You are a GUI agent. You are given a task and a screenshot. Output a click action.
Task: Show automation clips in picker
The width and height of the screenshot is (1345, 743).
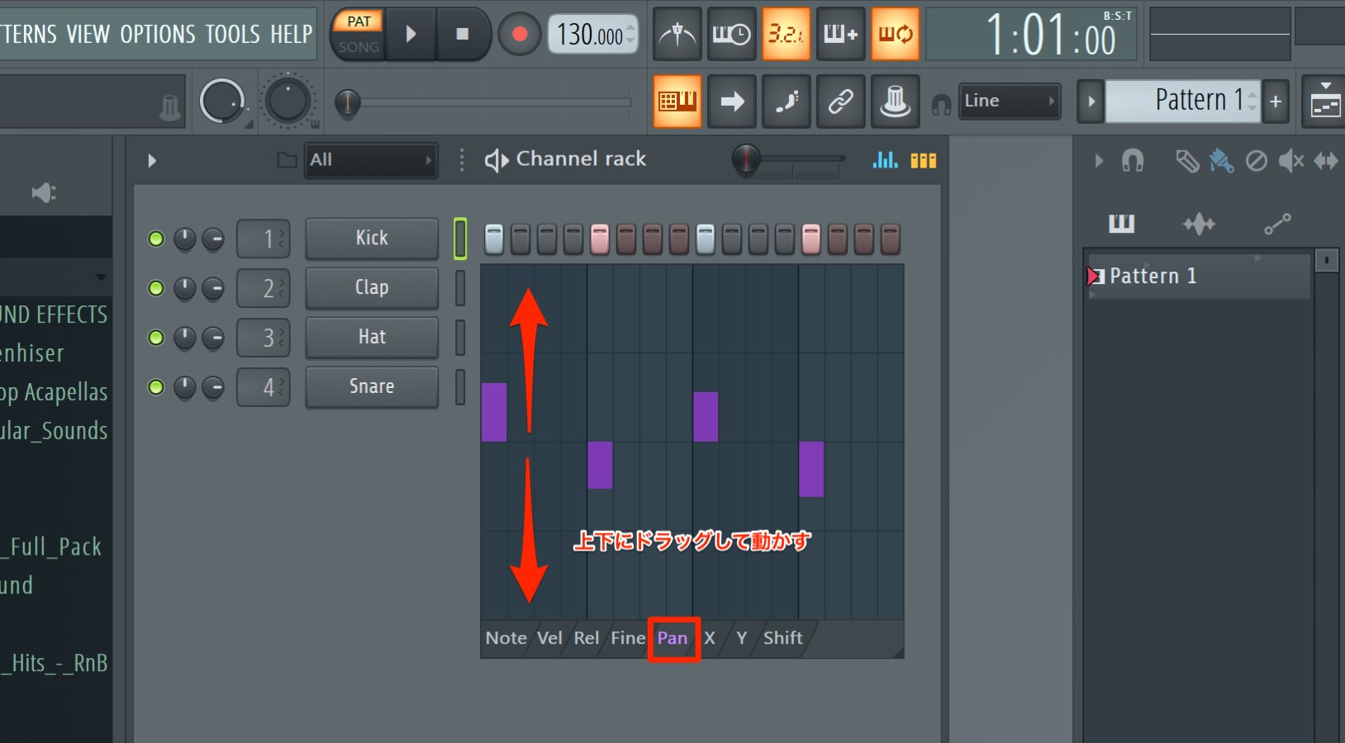1277,224
